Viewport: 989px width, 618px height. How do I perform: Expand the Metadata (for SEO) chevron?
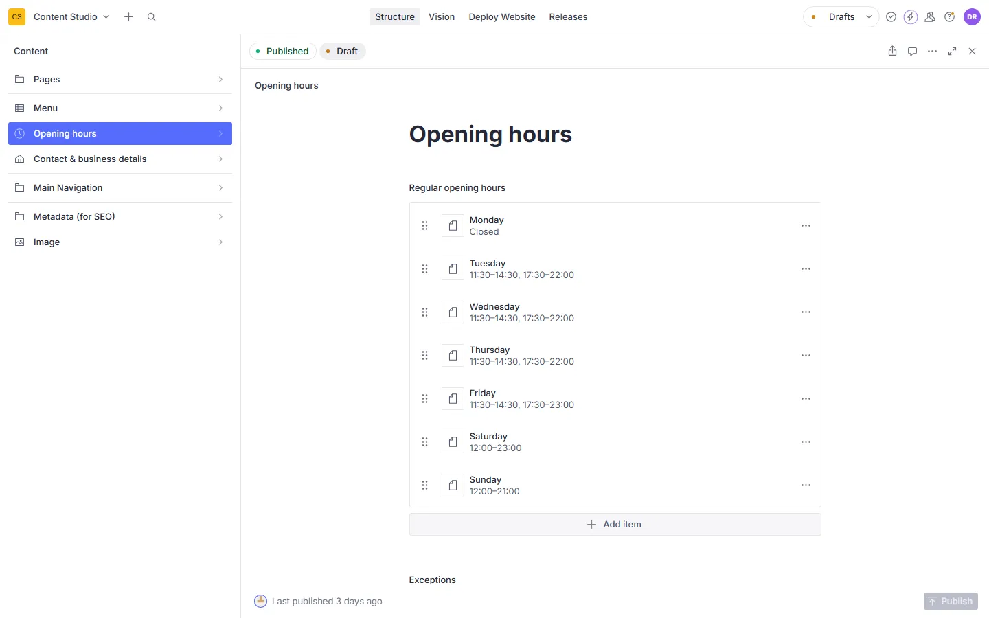tap(220, 217)
